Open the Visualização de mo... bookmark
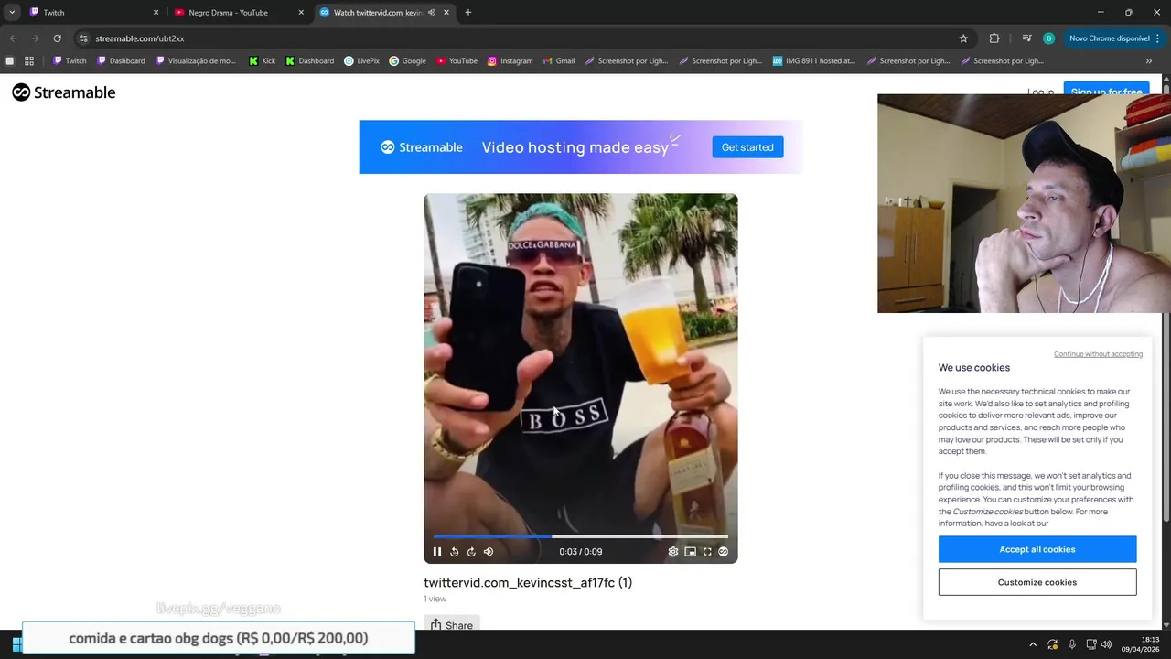1171x659 pixels. [x=196, y=61]
